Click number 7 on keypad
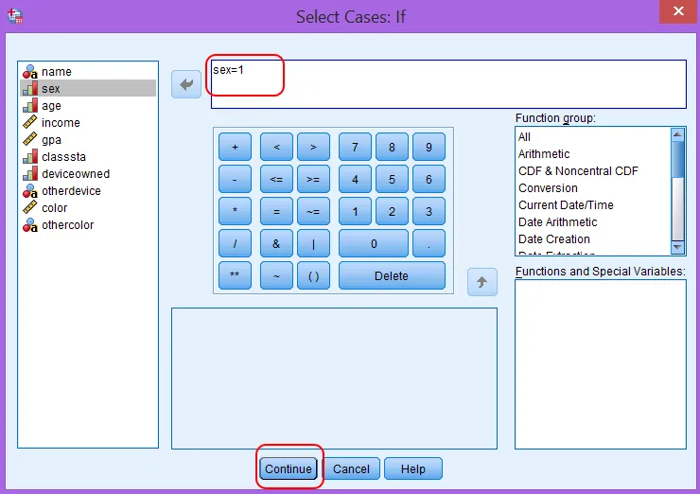This screenshot has width=700, height=494. point(355,147)
